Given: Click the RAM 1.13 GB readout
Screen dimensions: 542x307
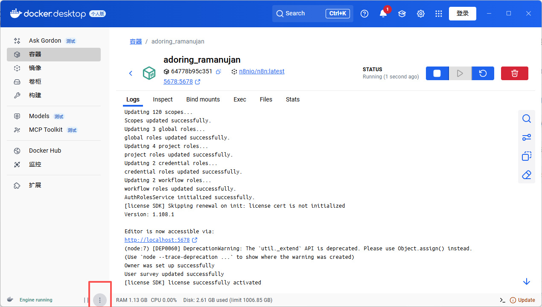Looking at the screenshot, I should [x=131, y=300].
